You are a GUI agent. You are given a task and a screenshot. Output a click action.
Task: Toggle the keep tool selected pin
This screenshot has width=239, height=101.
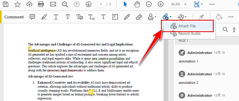tap(201, 17)
